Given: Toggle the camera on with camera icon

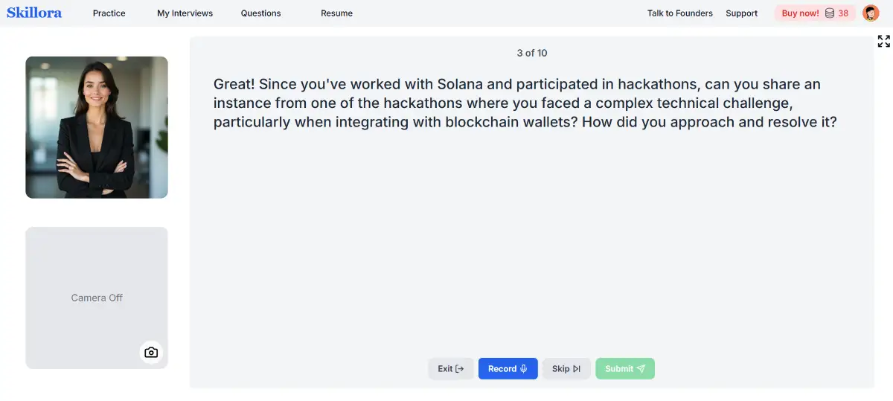Looking at the screenshot, I should [x=151, y=352].
